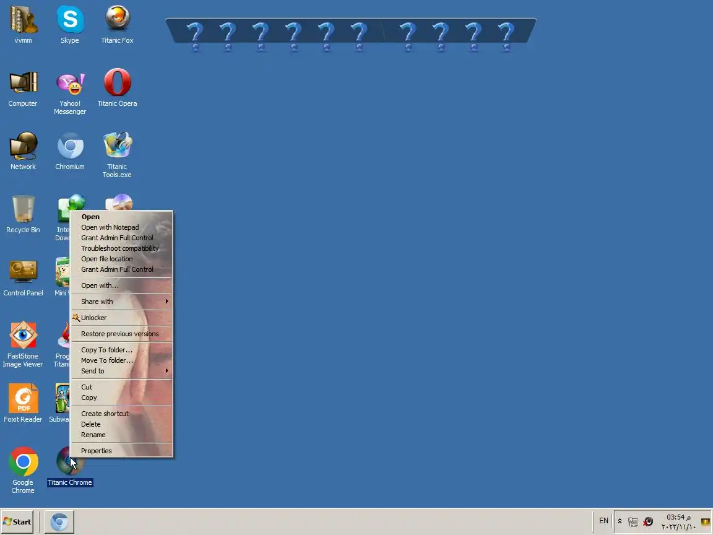Screen dimensions: 713x535
Task: Click the network tray icon
Action: click(x=633, y=522)
